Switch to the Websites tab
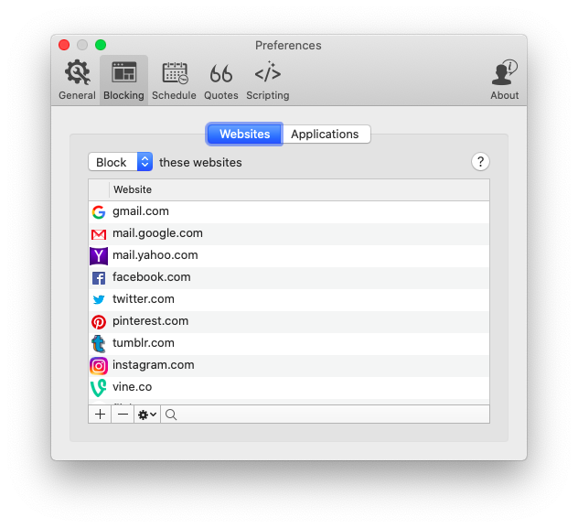 [244, 134]
